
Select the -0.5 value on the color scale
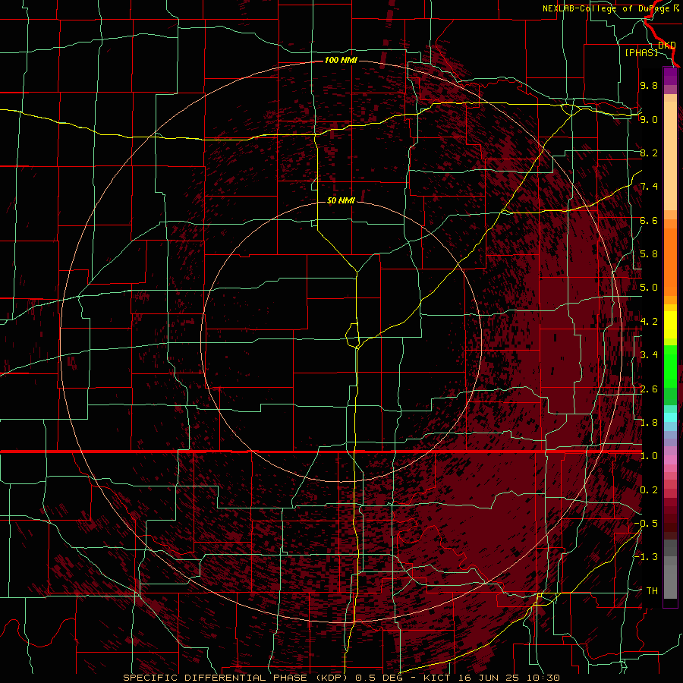646,524
